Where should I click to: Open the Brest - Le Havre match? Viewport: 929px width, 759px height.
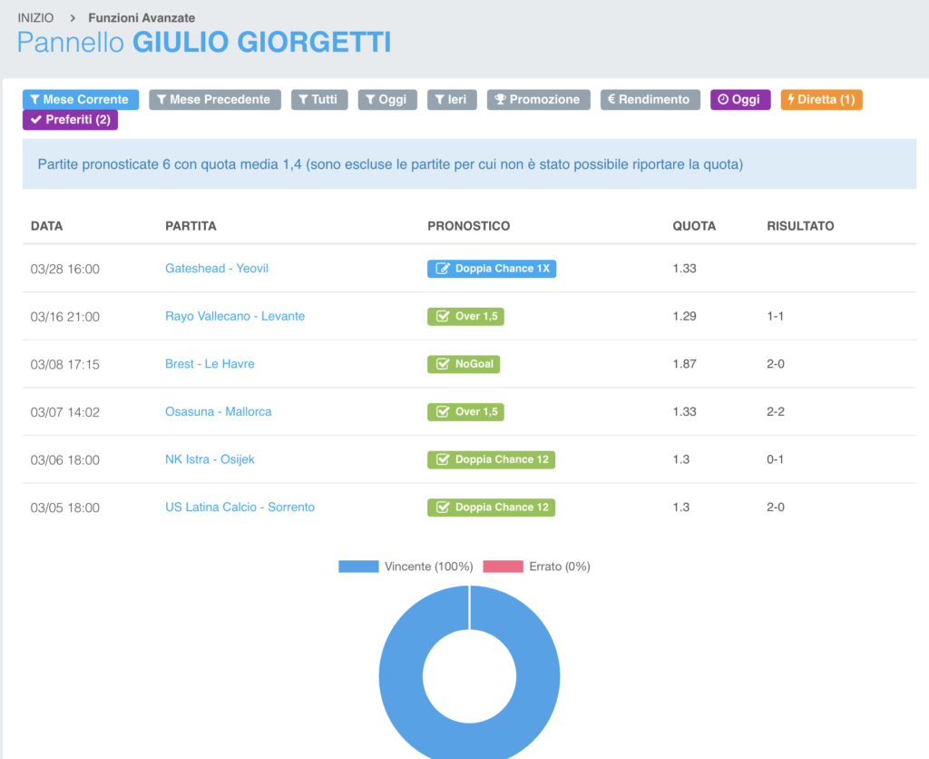pyautogui.click(x=210, y=364)
